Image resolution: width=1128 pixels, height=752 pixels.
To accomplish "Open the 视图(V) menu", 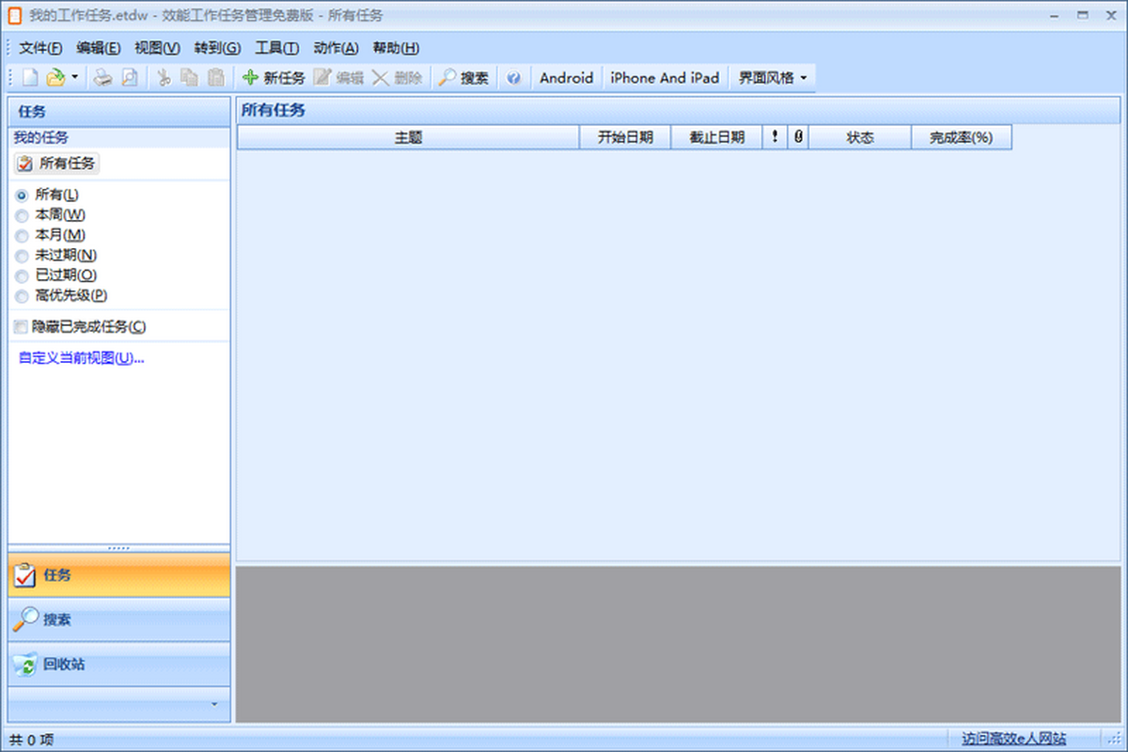I will [x=157, y=48].
